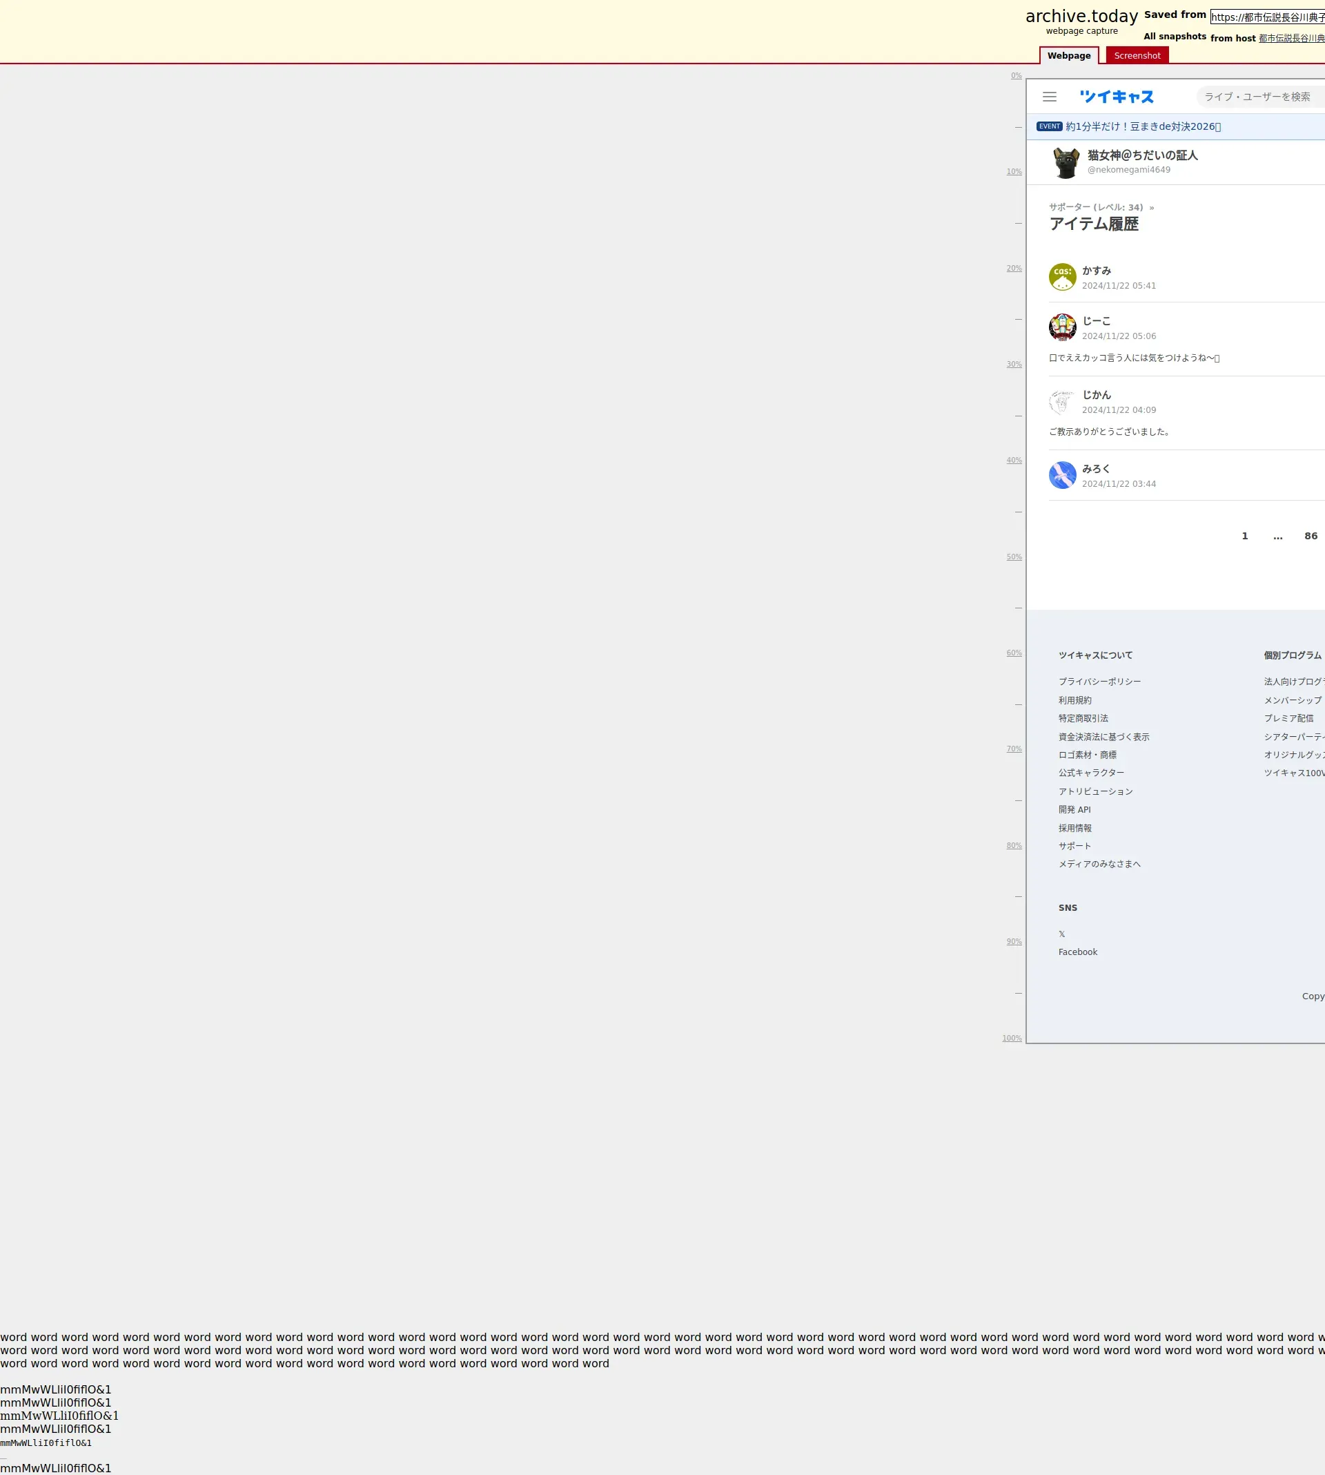Click the Saved from URL field
The width and height of the screenshot is (1325, 1475).
point(1267,17)
